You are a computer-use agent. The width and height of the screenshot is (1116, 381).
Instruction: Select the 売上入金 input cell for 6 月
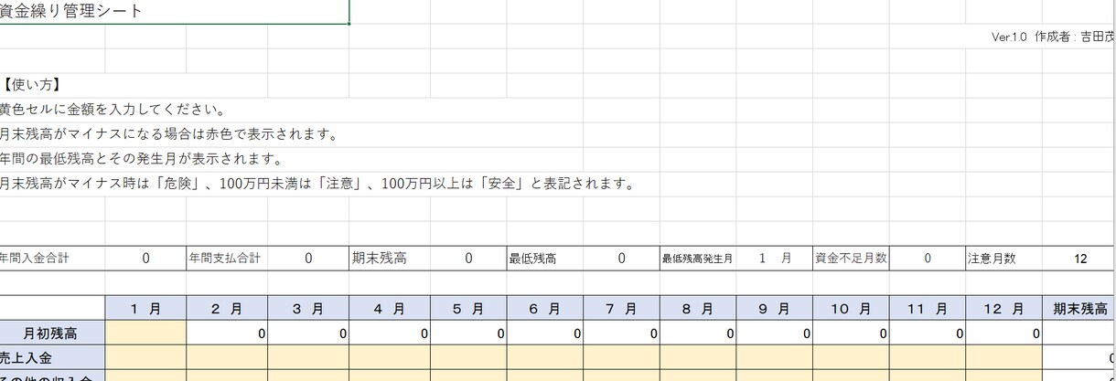point(544,357)
